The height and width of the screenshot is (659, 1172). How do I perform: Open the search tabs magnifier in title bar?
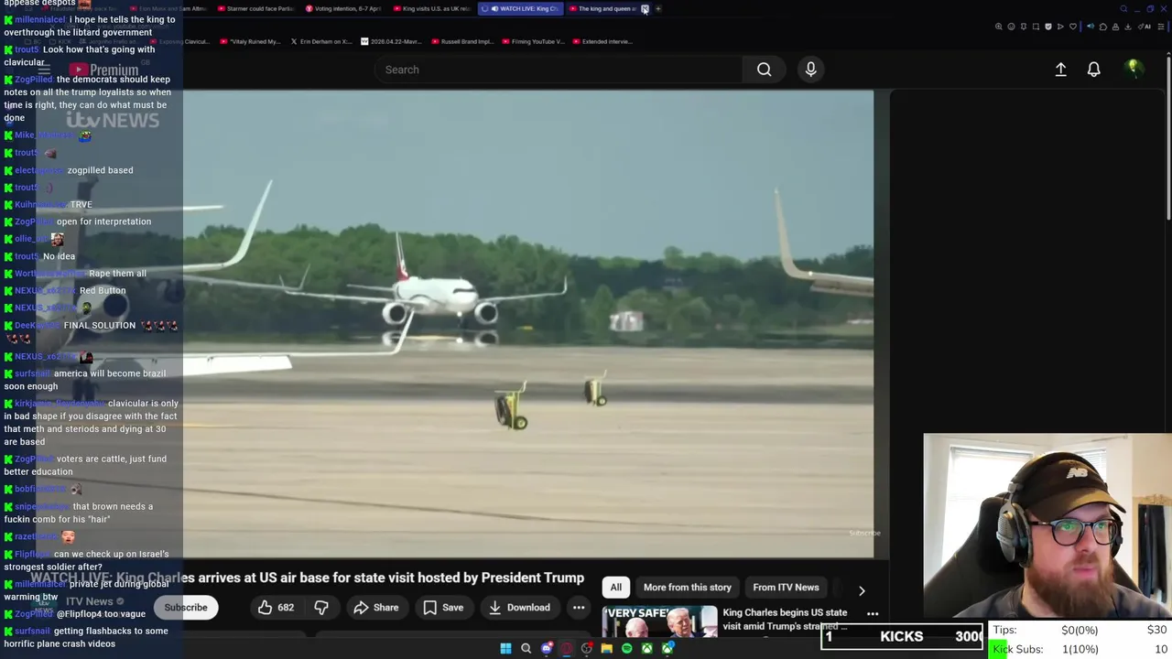click(x=1123, y=8)
